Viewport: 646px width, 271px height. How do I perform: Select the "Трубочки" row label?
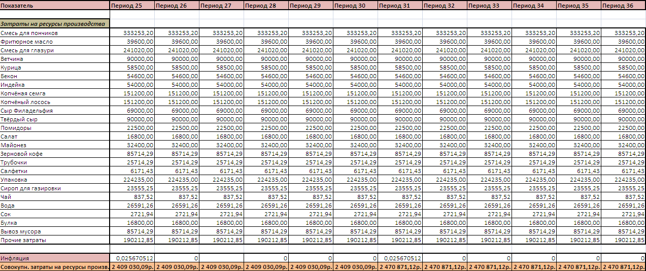tap(55, 162)
